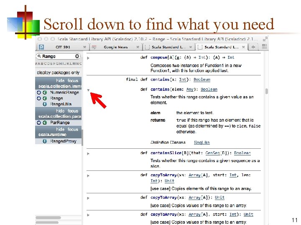Expand copyToArray with start and len

tap(88, 176)
